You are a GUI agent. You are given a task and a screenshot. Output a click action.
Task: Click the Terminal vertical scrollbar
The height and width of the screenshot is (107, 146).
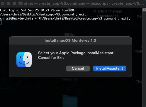[x=144, y=59]
